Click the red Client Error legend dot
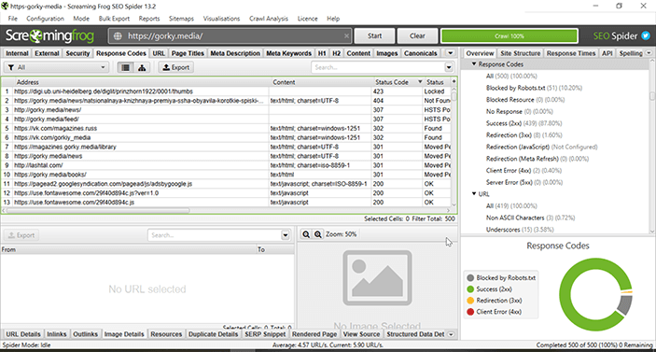 [470, 312]
